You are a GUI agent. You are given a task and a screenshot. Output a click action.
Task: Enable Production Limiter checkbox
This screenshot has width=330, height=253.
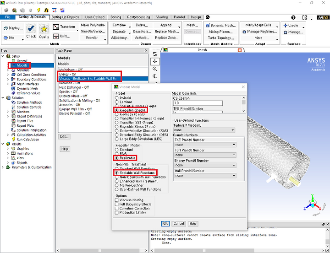tap(116, 213)
